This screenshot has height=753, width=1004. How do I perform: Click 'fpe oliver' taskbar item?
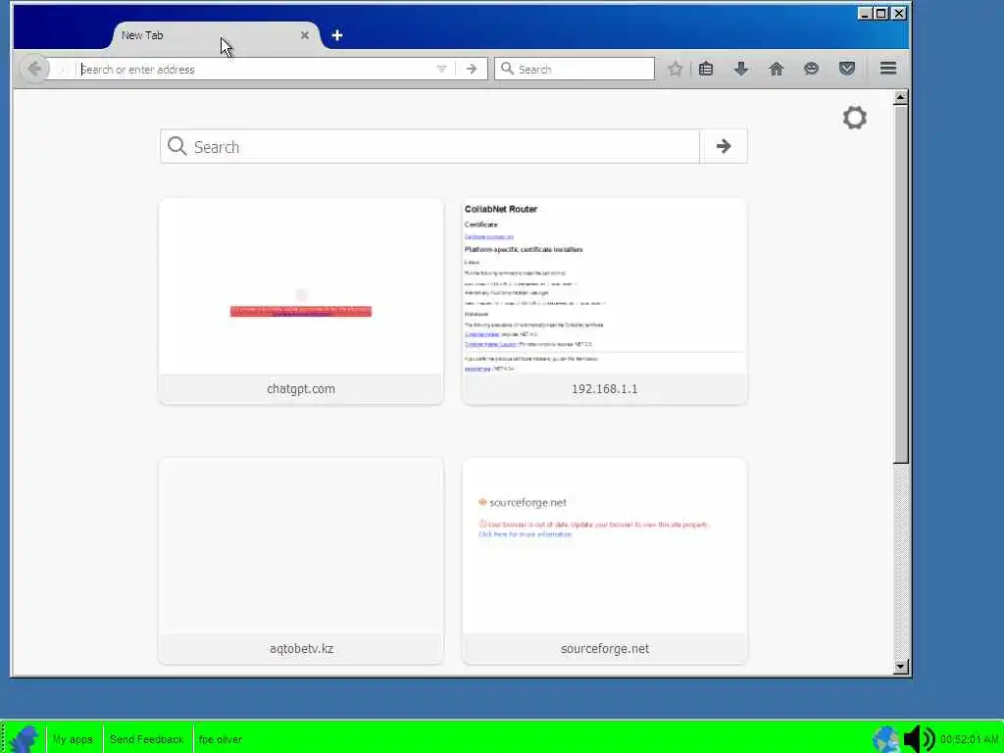click(221, 739)
